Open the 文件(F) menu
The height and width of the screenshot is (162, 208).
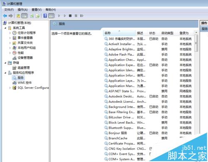pos(9,10)
